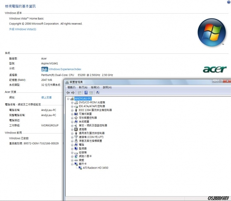Open help via the question mark icon top right
The height and width of the screenshot is (201, 231).
pyautogui.click(x=228, y=2)
